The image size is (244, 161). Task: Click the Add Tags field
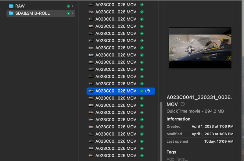177,159
